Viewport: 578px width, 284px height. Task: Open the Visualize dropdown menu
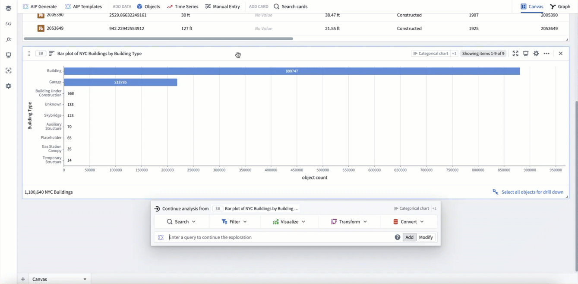click(289, 222)
